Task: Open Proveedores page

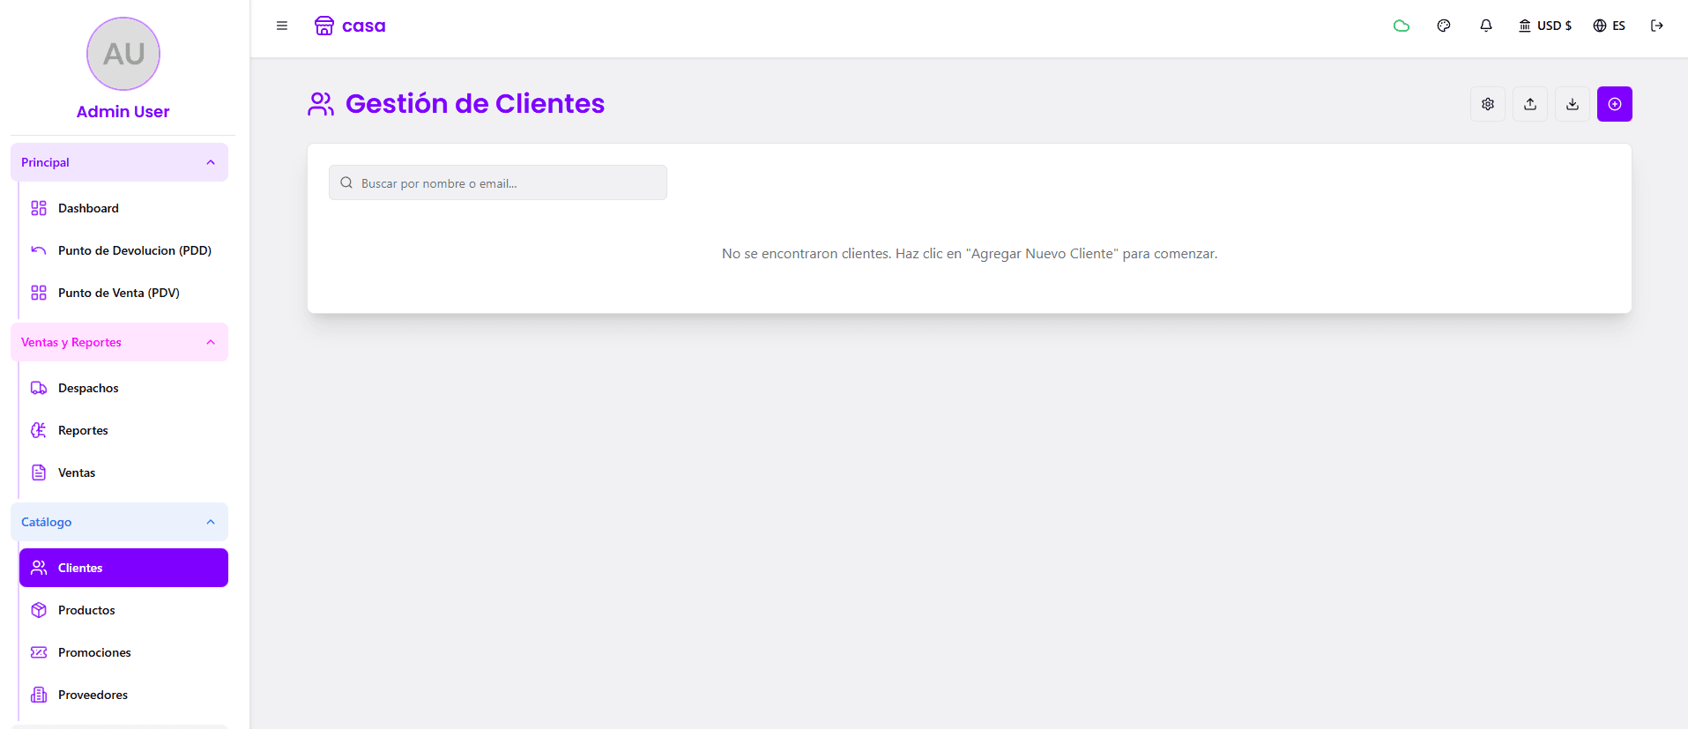Action: point(123,695)
